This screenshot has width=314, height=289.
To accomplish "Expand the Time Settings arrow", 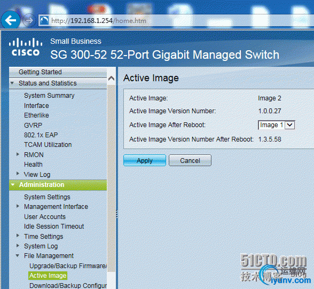I will 18,236.
